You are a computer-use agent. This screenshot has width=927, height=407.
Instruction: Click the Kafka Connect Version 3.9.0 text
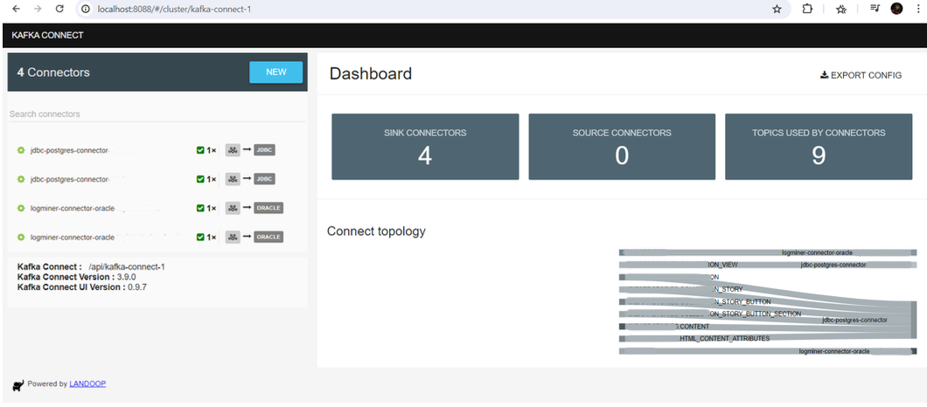click(x=77, y=277)
